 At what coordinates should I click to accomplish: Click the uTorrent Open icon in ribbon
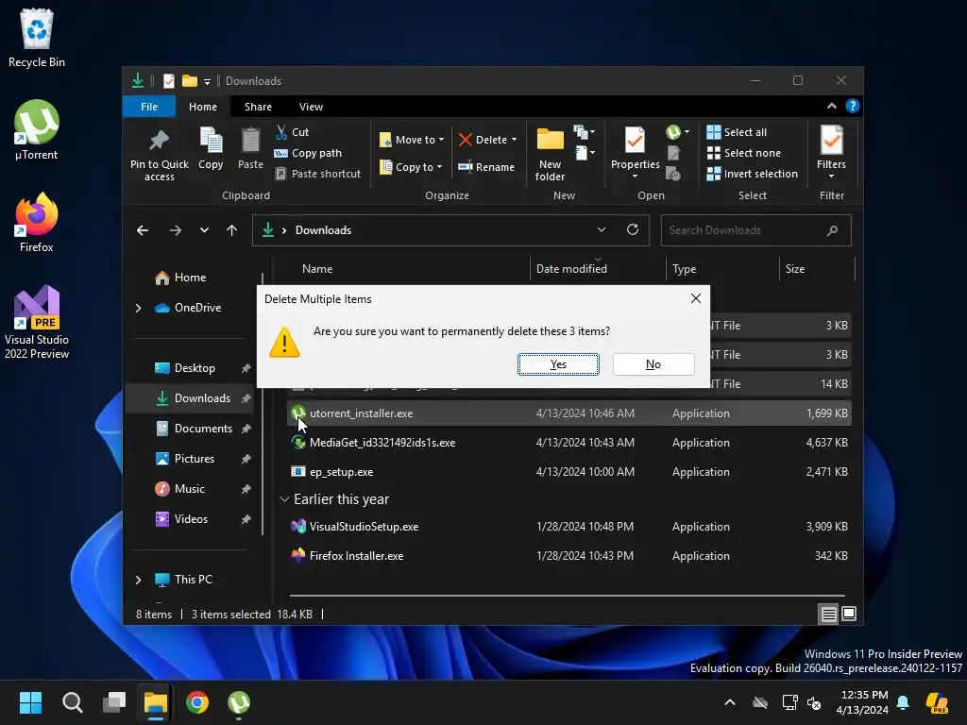pyautogui.click(x=673, y=132)
